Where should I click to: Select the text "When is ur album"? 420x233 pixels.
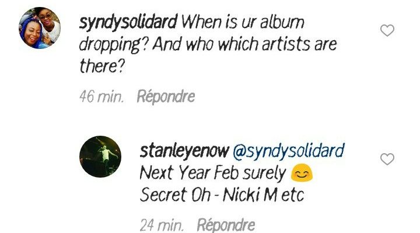243,22
